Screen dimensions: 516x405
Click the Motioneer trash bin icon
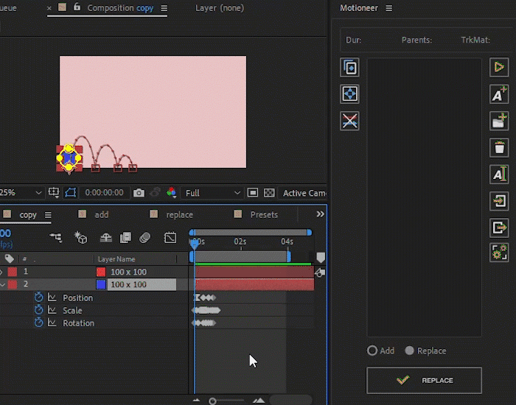499,147
